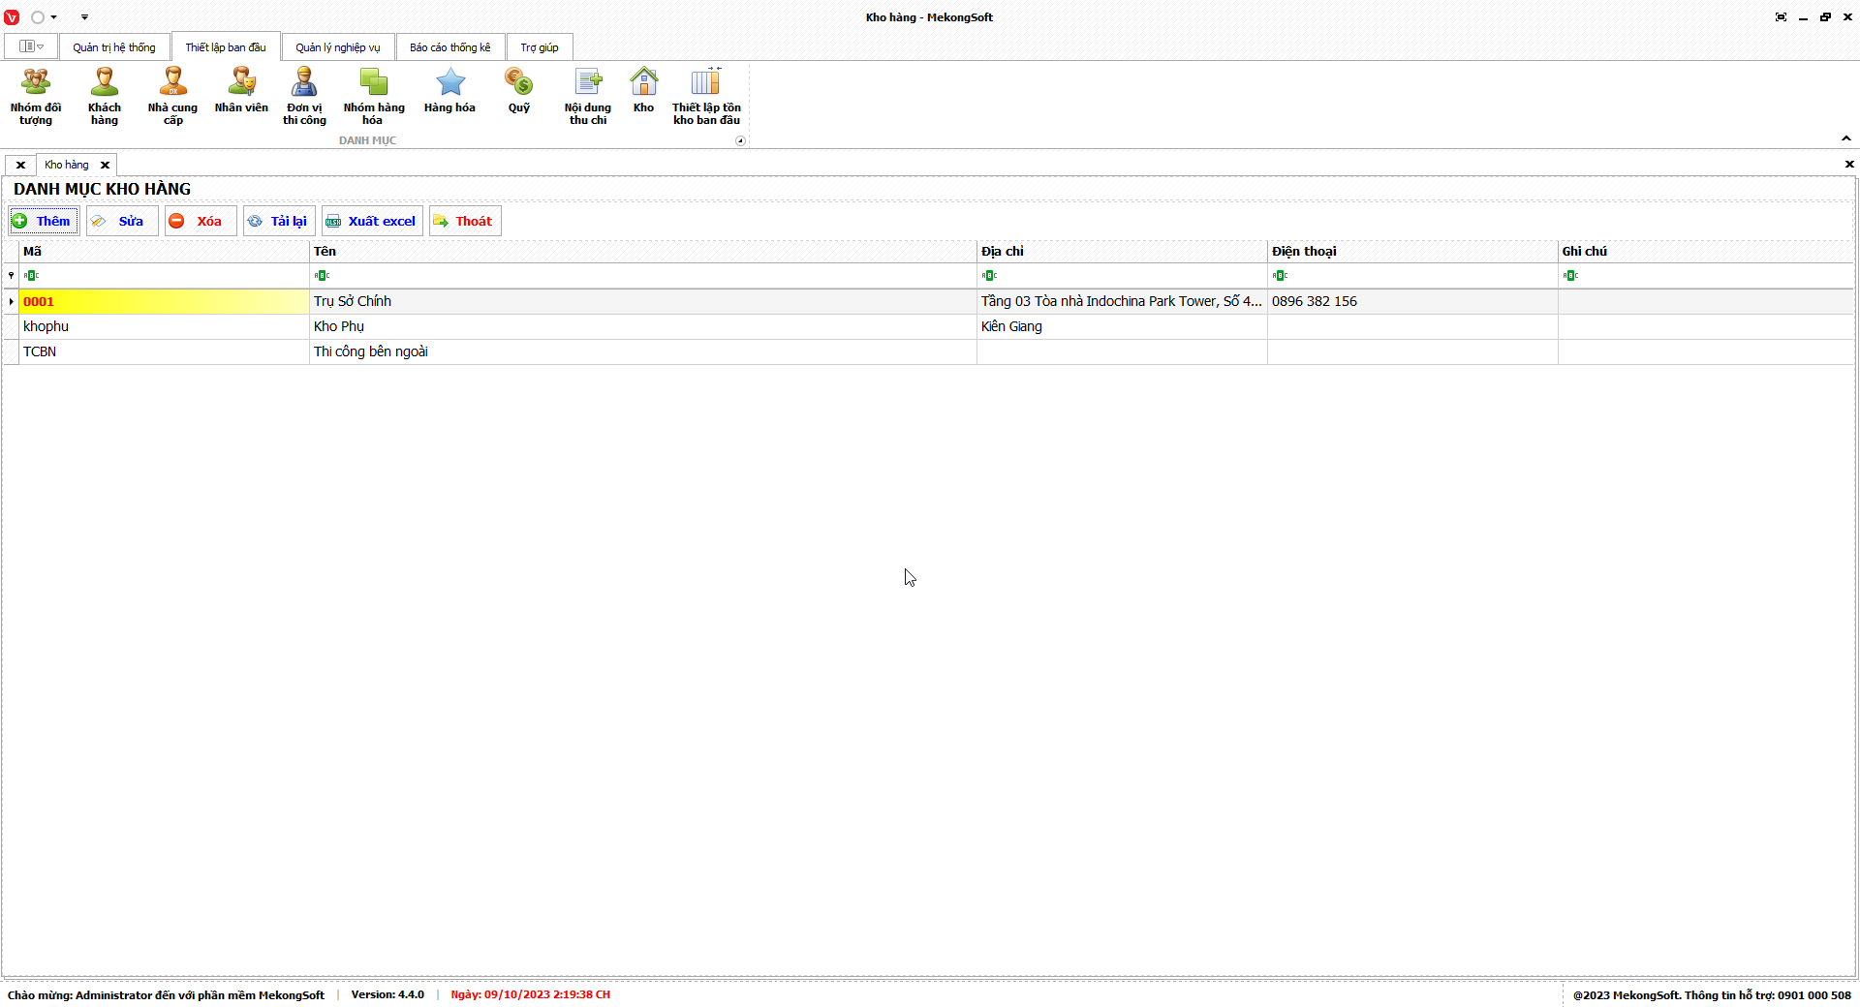Click the Xóa button
Viewport: 1860px width, 1007px height.
(x=201, y=221)
